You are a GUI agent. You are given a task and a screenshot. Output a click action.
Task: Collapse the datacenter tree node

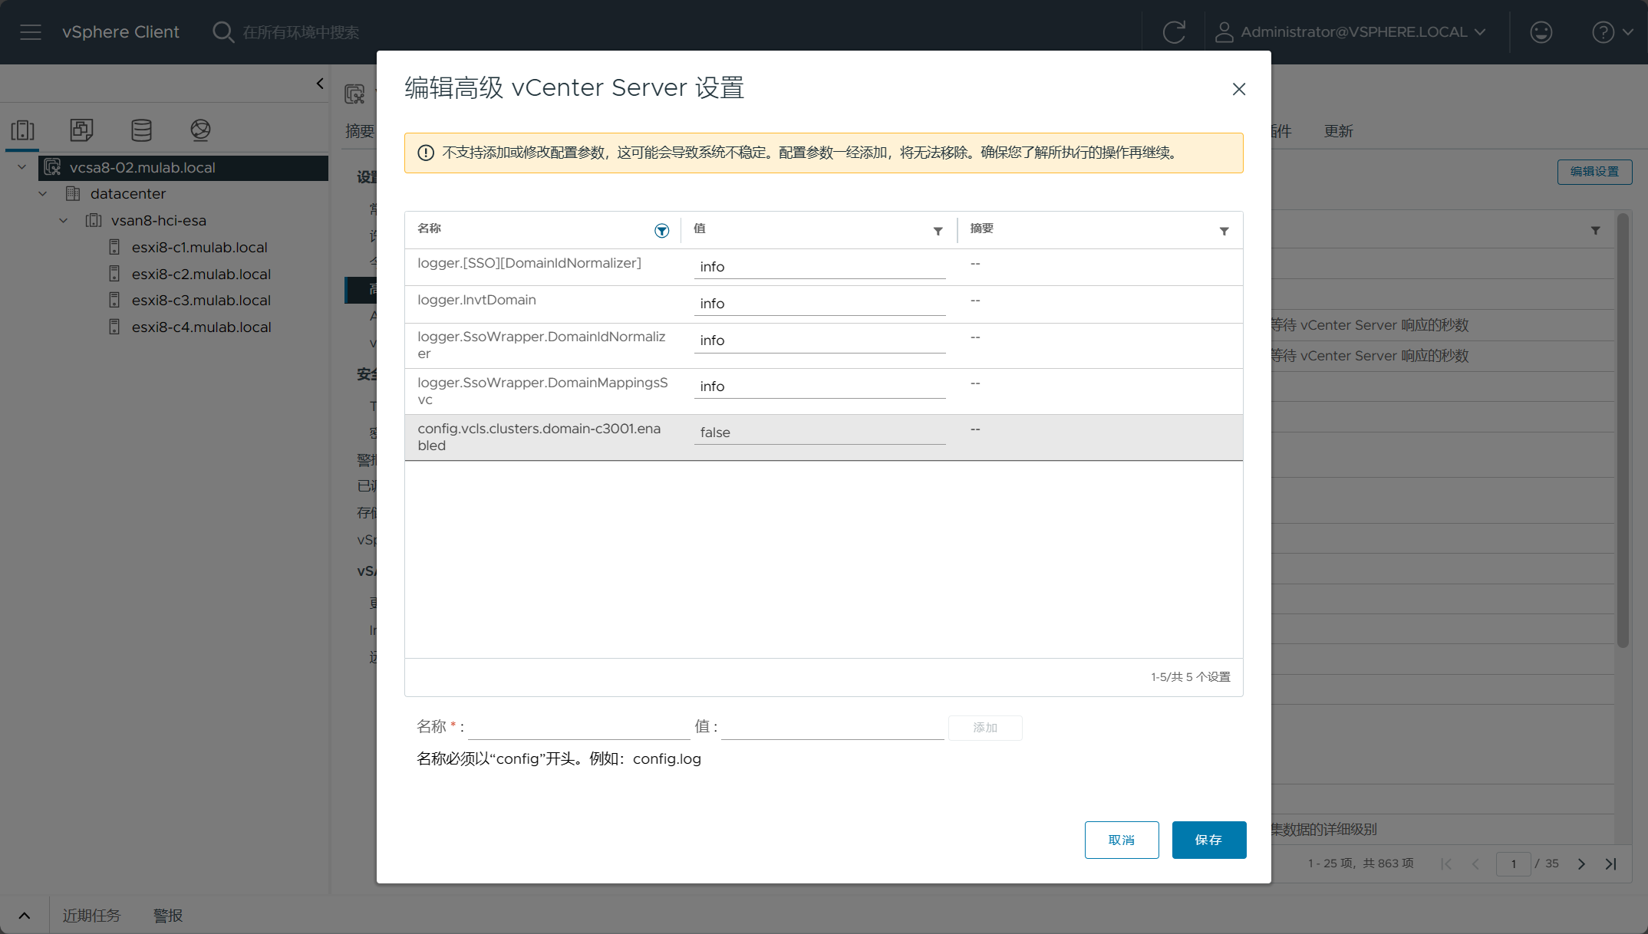click(x=43, y=194)
